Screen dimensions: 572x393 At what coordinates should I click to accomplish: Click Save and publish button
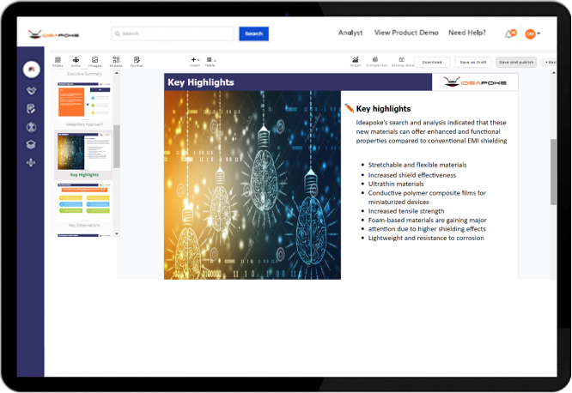[516, 63]
